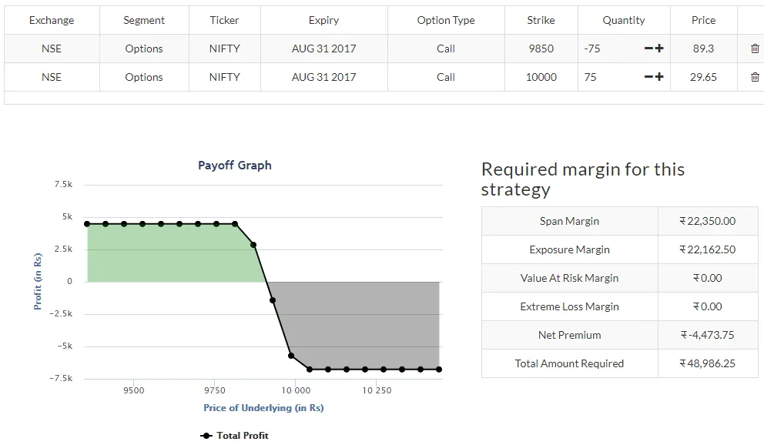Viewport: 764px width, 445px height.
Task: Click the Option Type column header
Action: [x=446, y=20]
